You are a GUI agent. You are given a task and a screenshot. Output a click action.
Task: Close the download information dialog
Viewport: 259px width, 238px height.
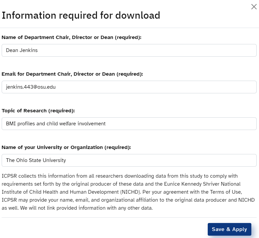coord(254,7)
